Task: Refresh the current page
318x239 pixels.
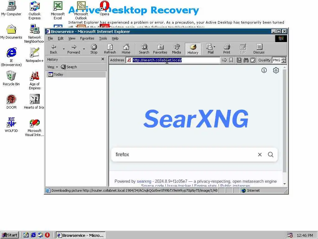Action: (110, 49)
